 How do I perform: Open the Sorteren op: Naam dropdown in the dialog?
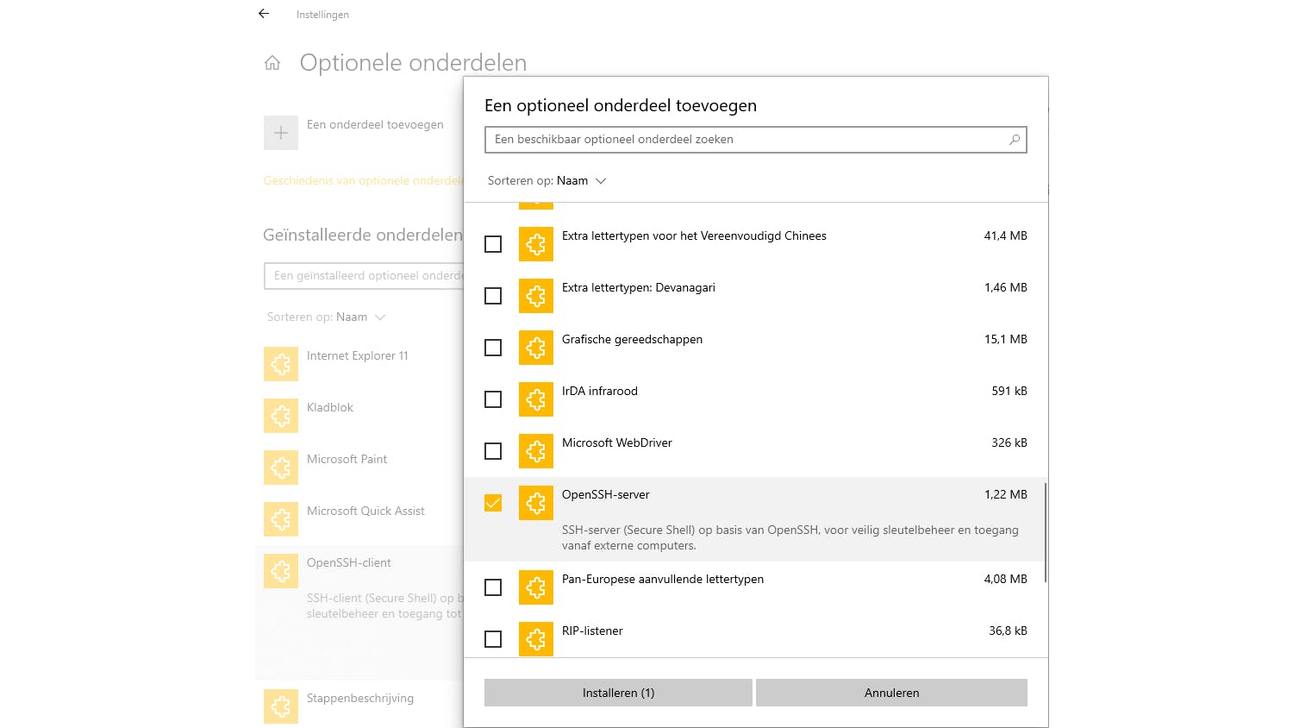[x=547, y=181]
